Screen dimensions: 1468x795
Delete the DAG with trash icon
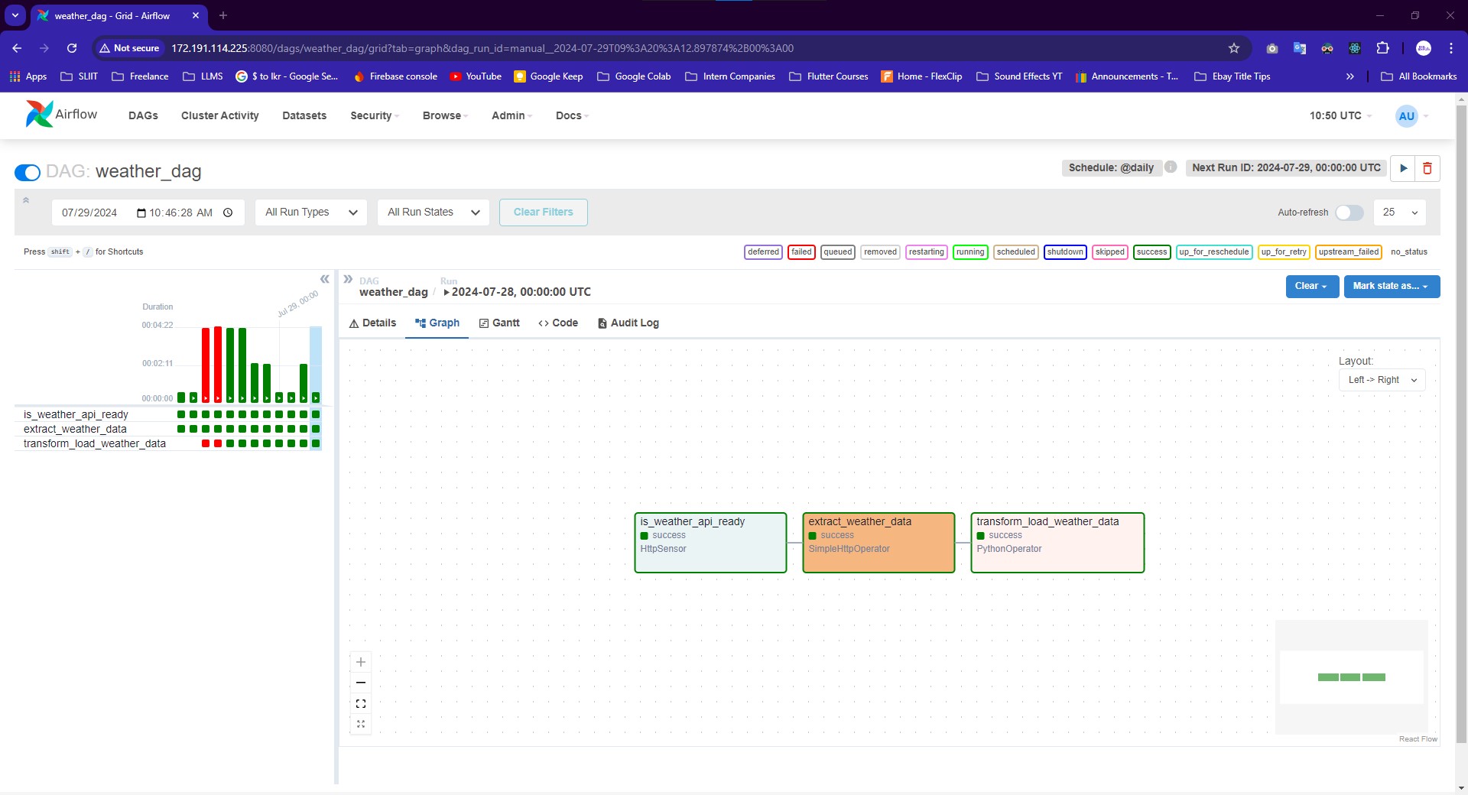(x=1427, y=168)
